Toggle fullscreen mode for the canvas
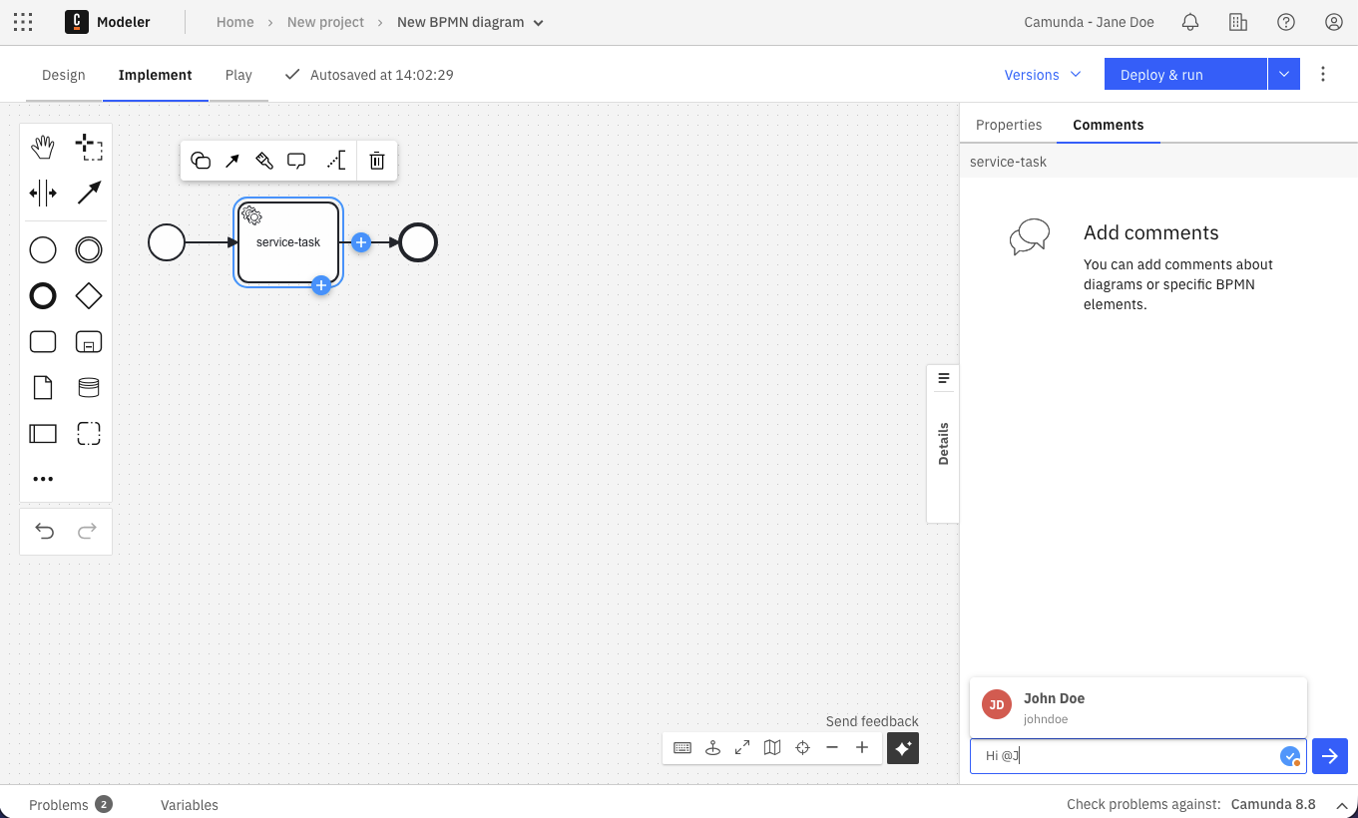This screenshot has height=818, width=1358. point(742,747)
